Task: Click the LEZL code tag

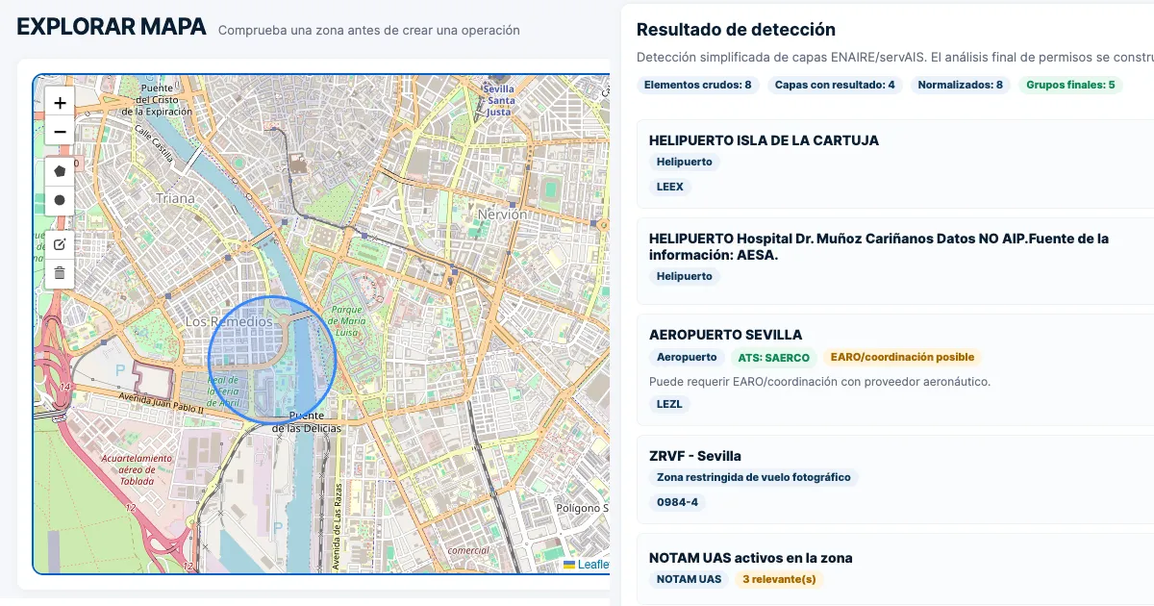Action: coord(669,404)
